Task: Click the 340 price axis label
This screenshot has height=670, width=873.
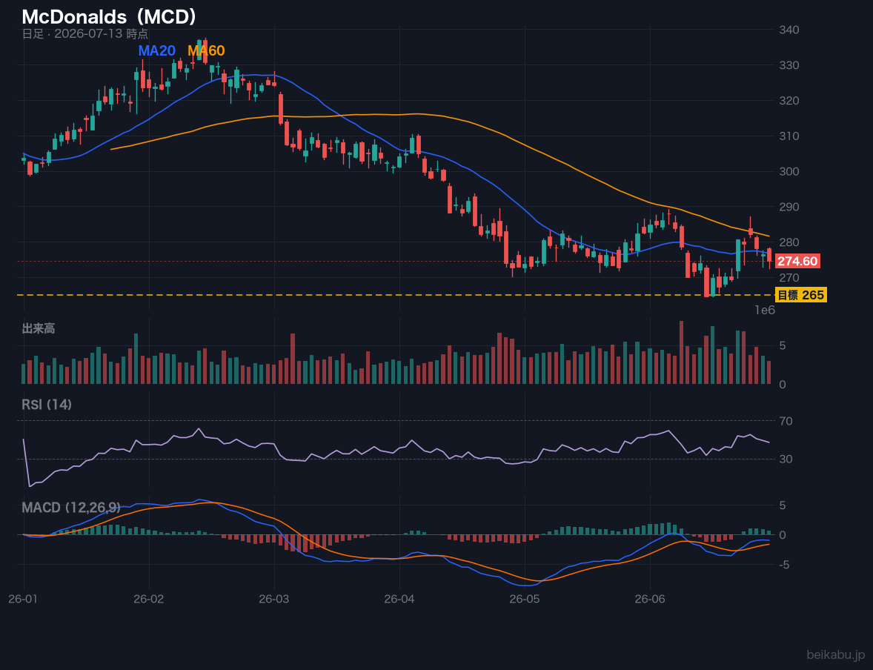Action: click(x=789, y=30)
